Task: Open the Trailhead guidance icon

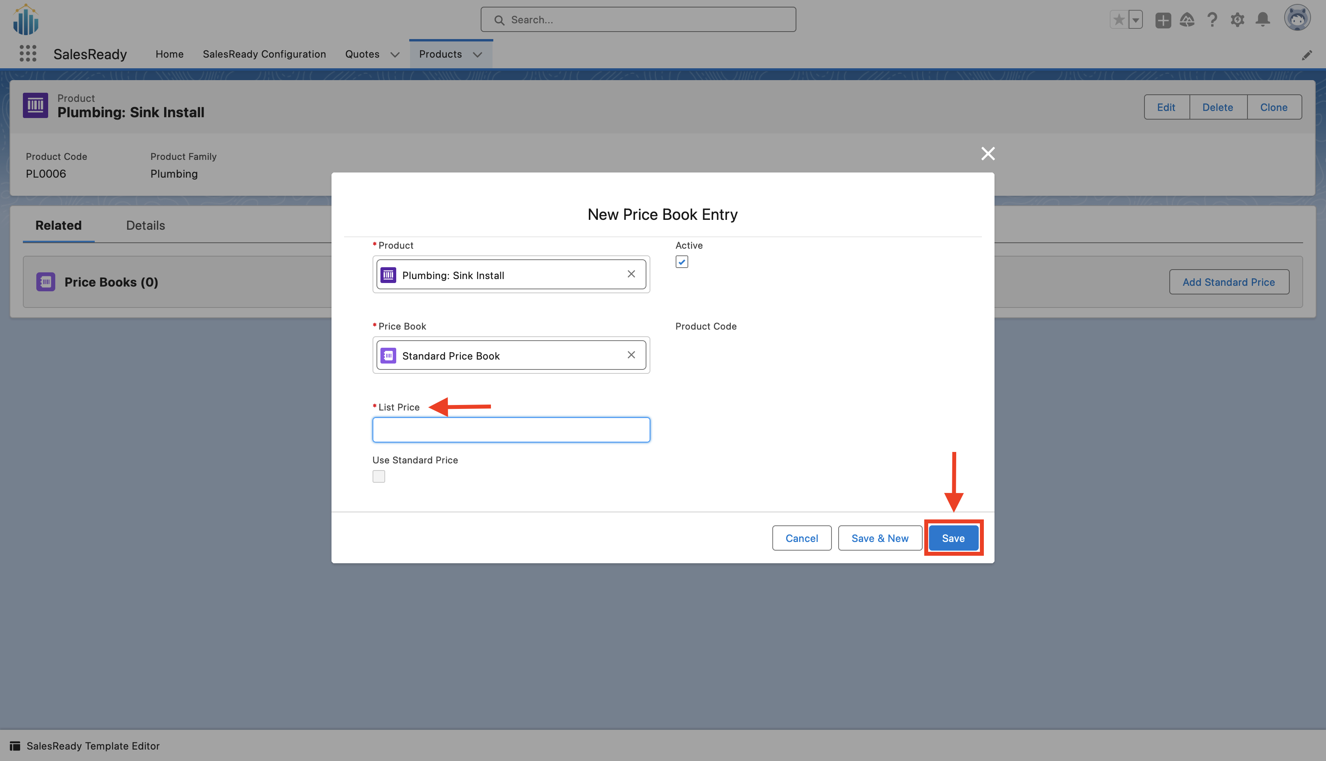Action: pyautogui.click(x=1187, y=20)
